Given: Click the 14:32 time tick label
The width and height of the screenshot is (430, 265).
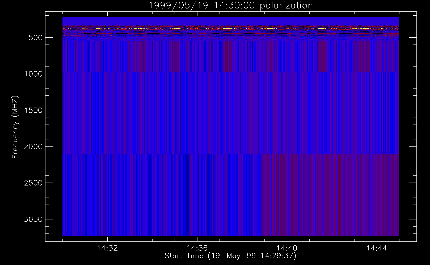Looking at the screenshot, I should coord(107,248).
